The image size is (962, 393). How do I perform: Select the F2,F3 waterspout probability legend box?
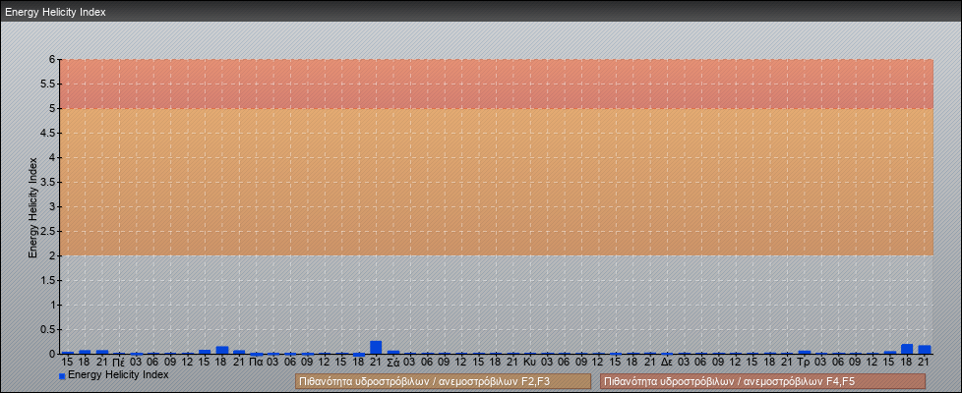(443, 381)
